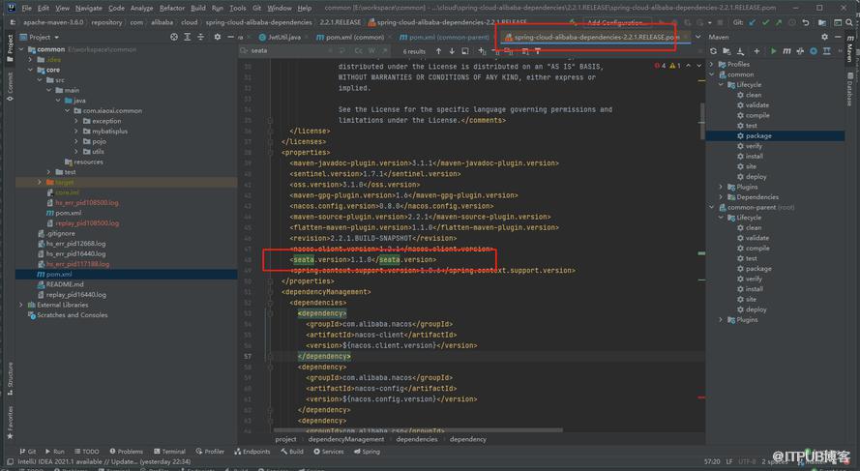Open the Git menu

coord(256,9)
